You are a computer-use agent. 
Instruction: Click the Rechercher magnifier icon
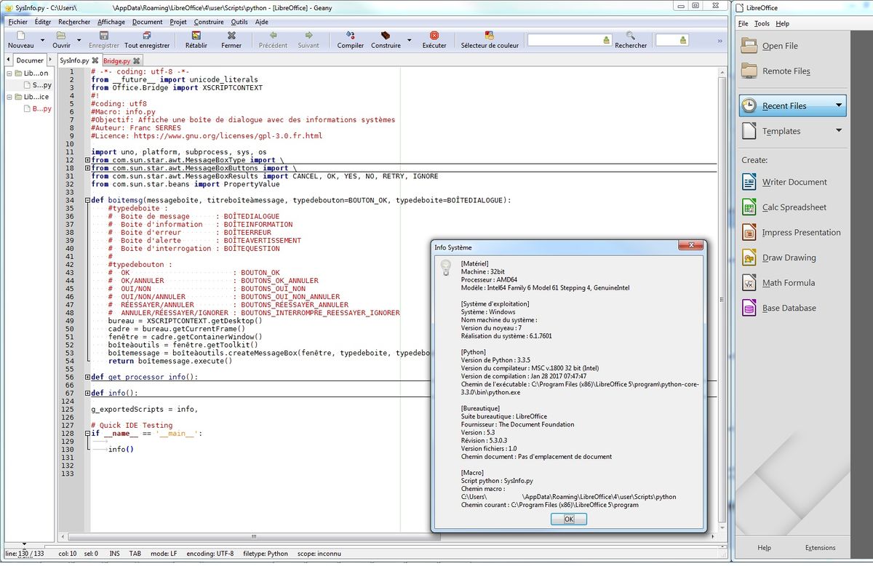click(631, 36)
